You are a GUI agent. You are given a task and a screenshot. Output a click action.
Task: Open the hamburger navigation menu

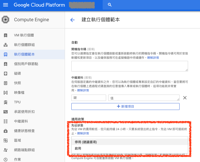pos(6,5)
